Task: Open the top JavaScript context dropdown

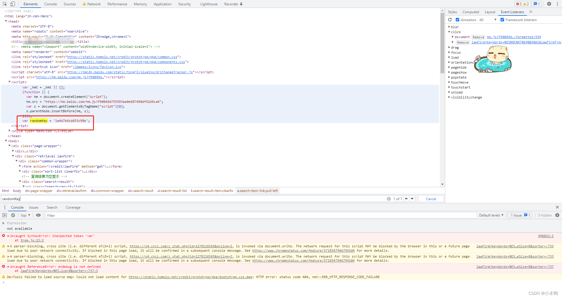Action: (x=25, y=215)
